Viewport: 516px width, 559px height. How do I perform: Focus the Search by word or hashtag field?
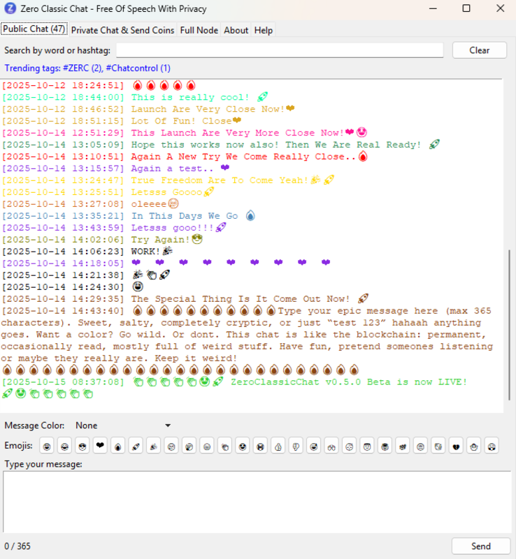point(280,50)
